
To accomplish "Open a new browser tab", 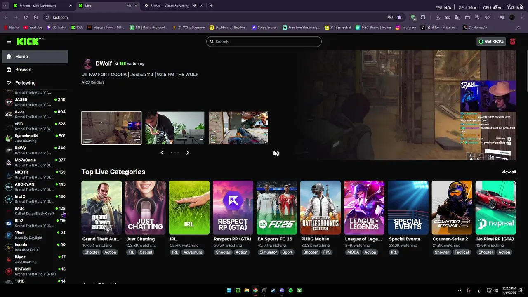I will 211,6.
